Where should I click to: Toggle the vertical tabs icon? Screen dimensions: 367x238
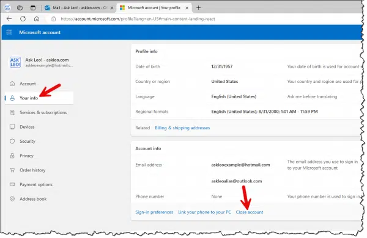pyautogui.click(x=33, y=8)
